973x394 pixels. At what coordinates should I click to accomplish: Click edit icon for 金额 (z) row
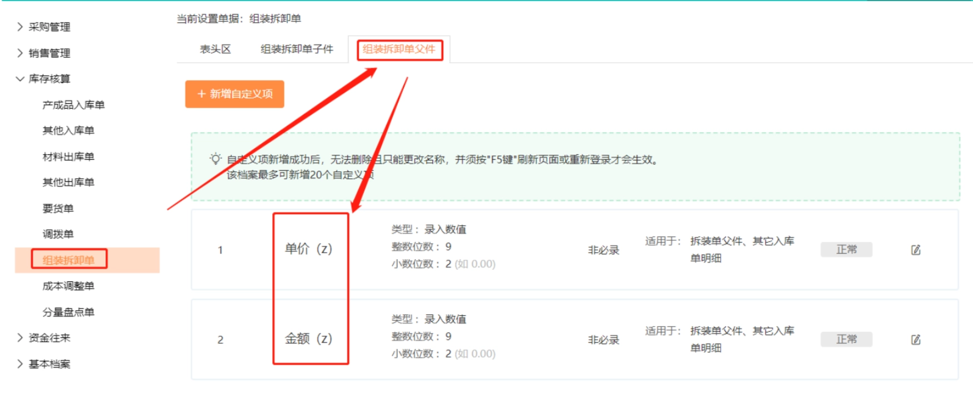916,340
